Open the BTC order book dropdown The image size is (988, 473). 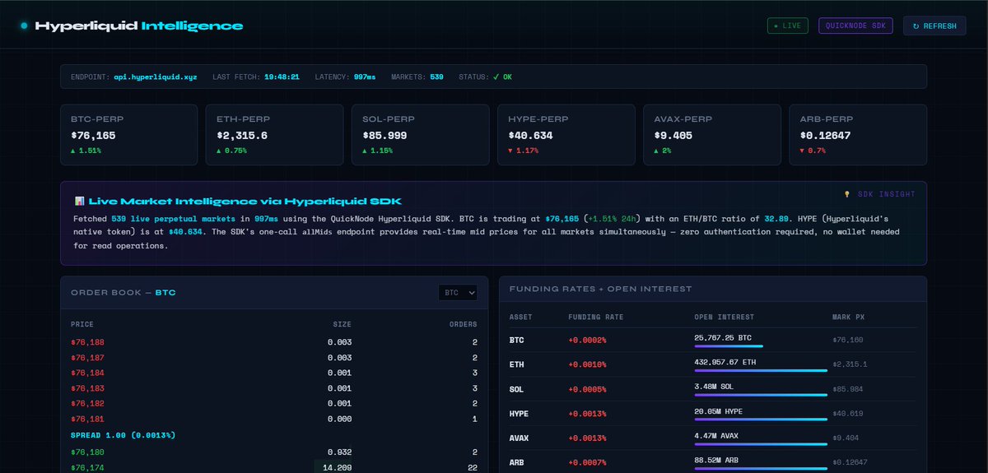point(458,292)
